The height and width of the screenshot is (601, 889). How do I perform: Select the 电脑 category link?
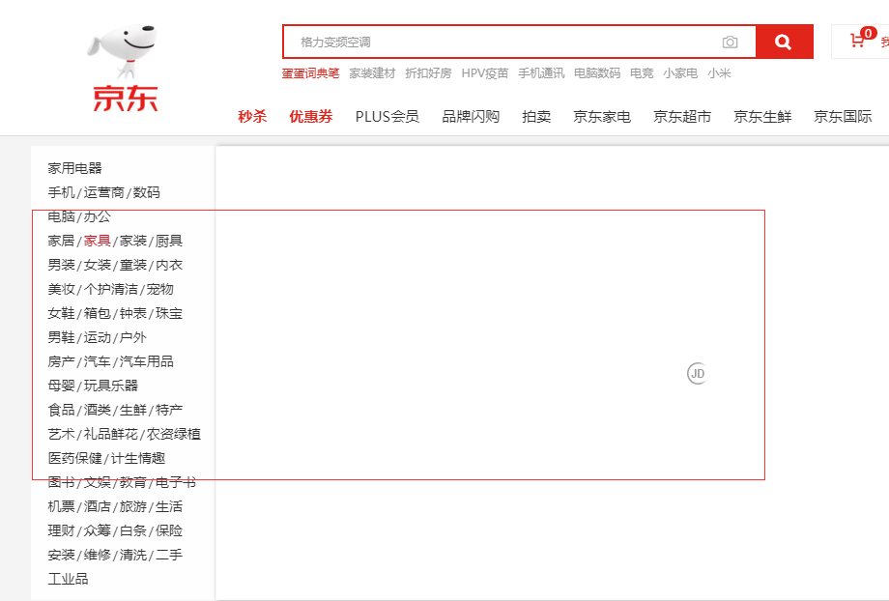(x=61, y=216)
